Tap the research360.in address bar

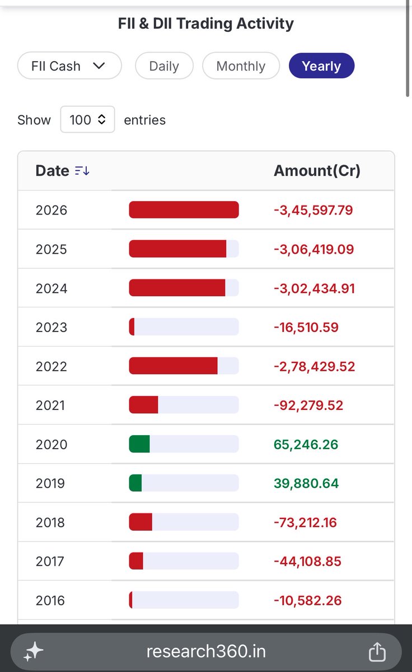(206, 651)
